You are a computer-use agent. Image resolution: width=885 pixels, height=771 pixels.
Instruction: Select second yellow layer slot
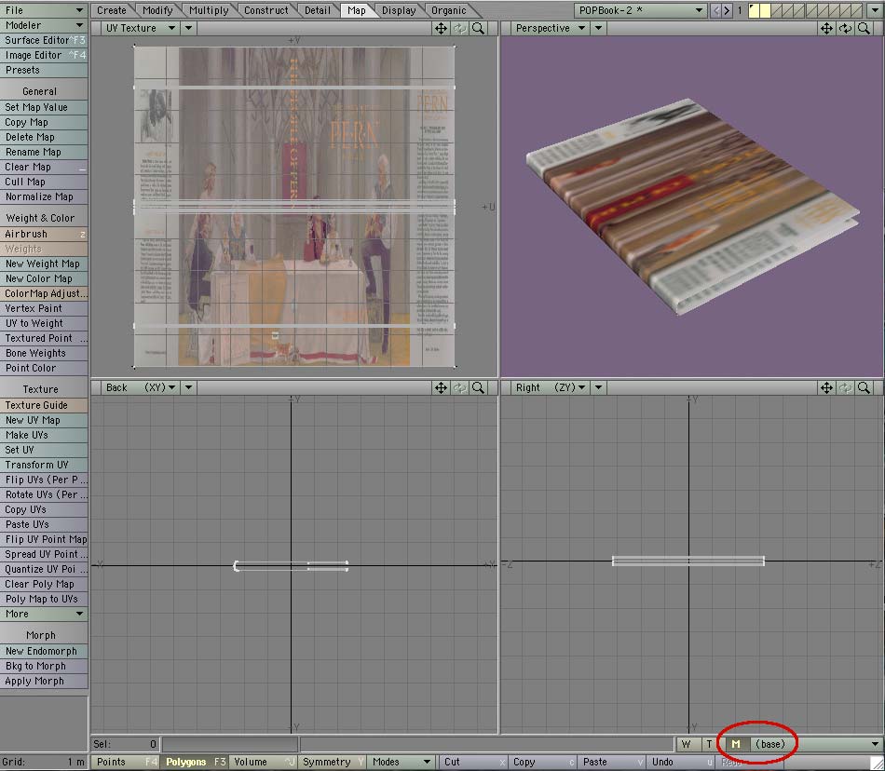(765, 10)
